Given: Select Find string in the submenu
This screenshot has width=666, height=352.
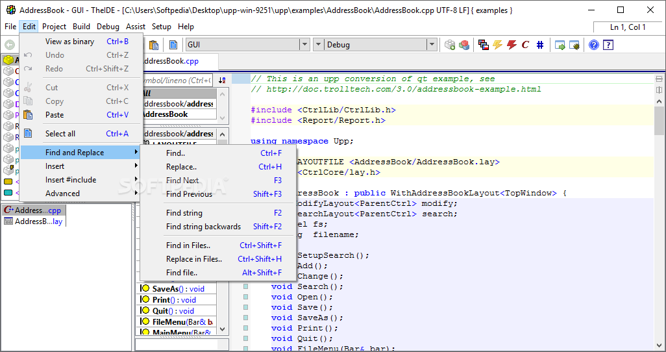Looking at the screenshot, I should (x=218, y=213).
